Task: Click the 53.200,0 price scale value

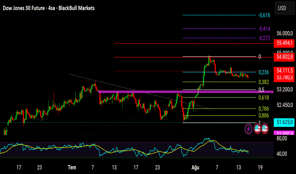Action: 285,90
